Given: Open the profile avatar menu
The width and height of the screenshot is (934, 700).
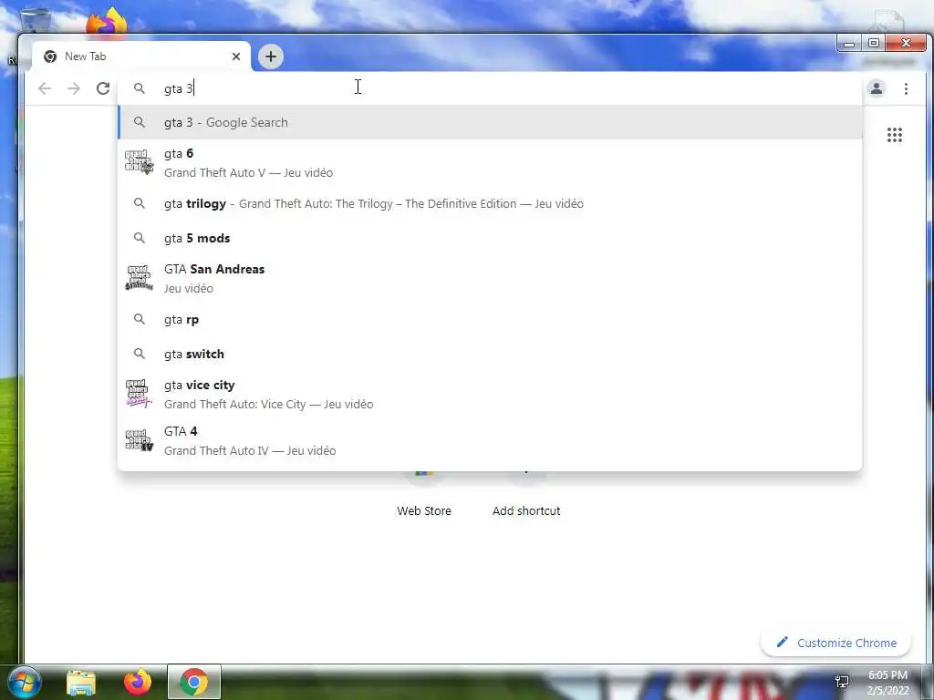Looking at the screenshot, I should [x=877, y=88].
